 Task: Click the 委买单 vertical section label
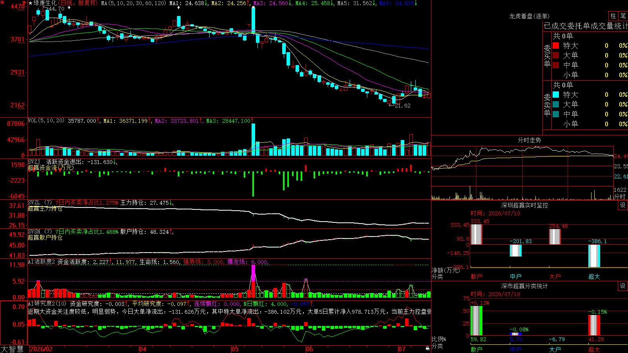[547, 56]
